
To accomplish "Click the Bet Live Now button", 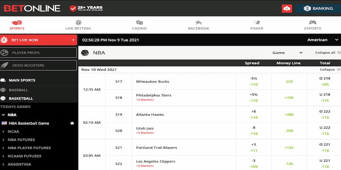I will point(38,40).
